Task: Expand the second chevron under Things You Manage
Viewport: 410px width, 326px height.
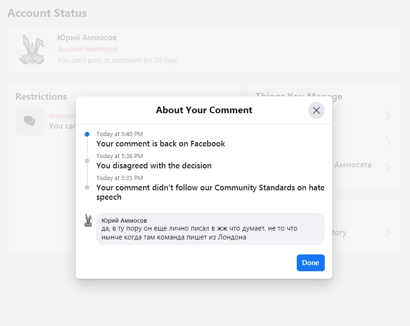Action: pyautogui.click(x=388, y=141)
